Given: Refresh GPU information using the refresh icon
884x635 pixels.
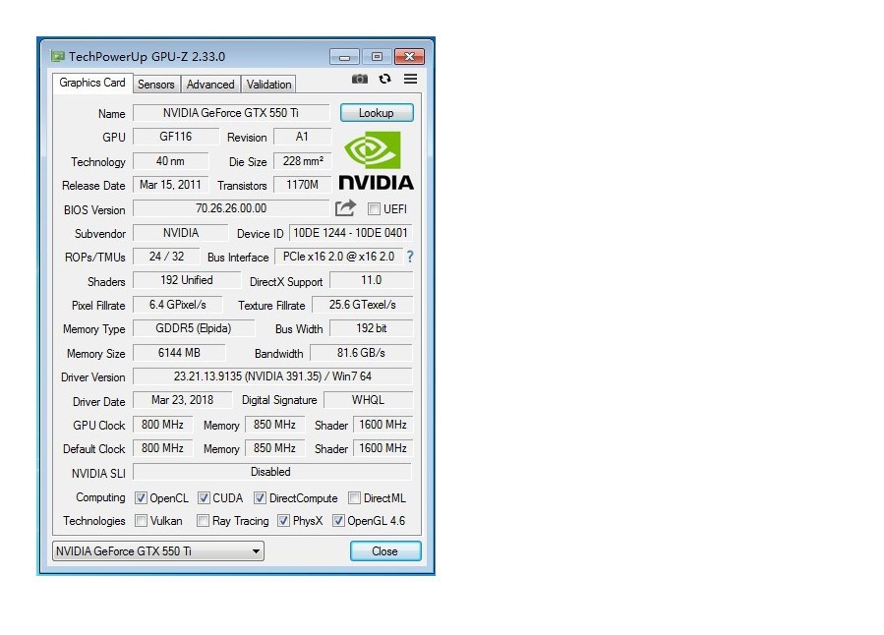Looking at the screenshot, I should (384, 79).
